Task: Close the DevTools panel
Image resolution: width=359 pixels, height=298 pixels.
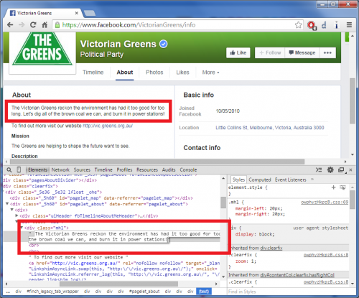Action: tap(350, 169)
